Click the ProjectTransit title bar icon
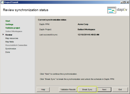The width and height of the screenshot is (130, 94). [x=2, y=2]
